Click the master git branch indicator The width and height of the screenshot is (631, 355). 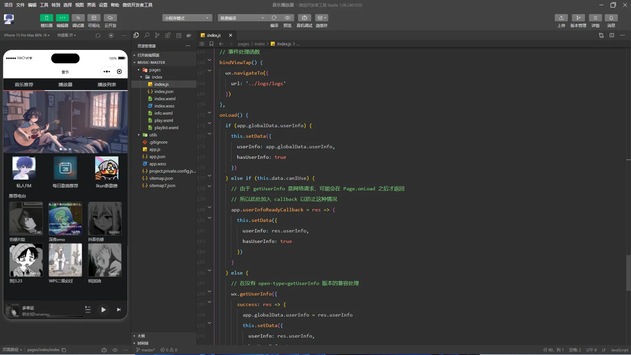145,350
